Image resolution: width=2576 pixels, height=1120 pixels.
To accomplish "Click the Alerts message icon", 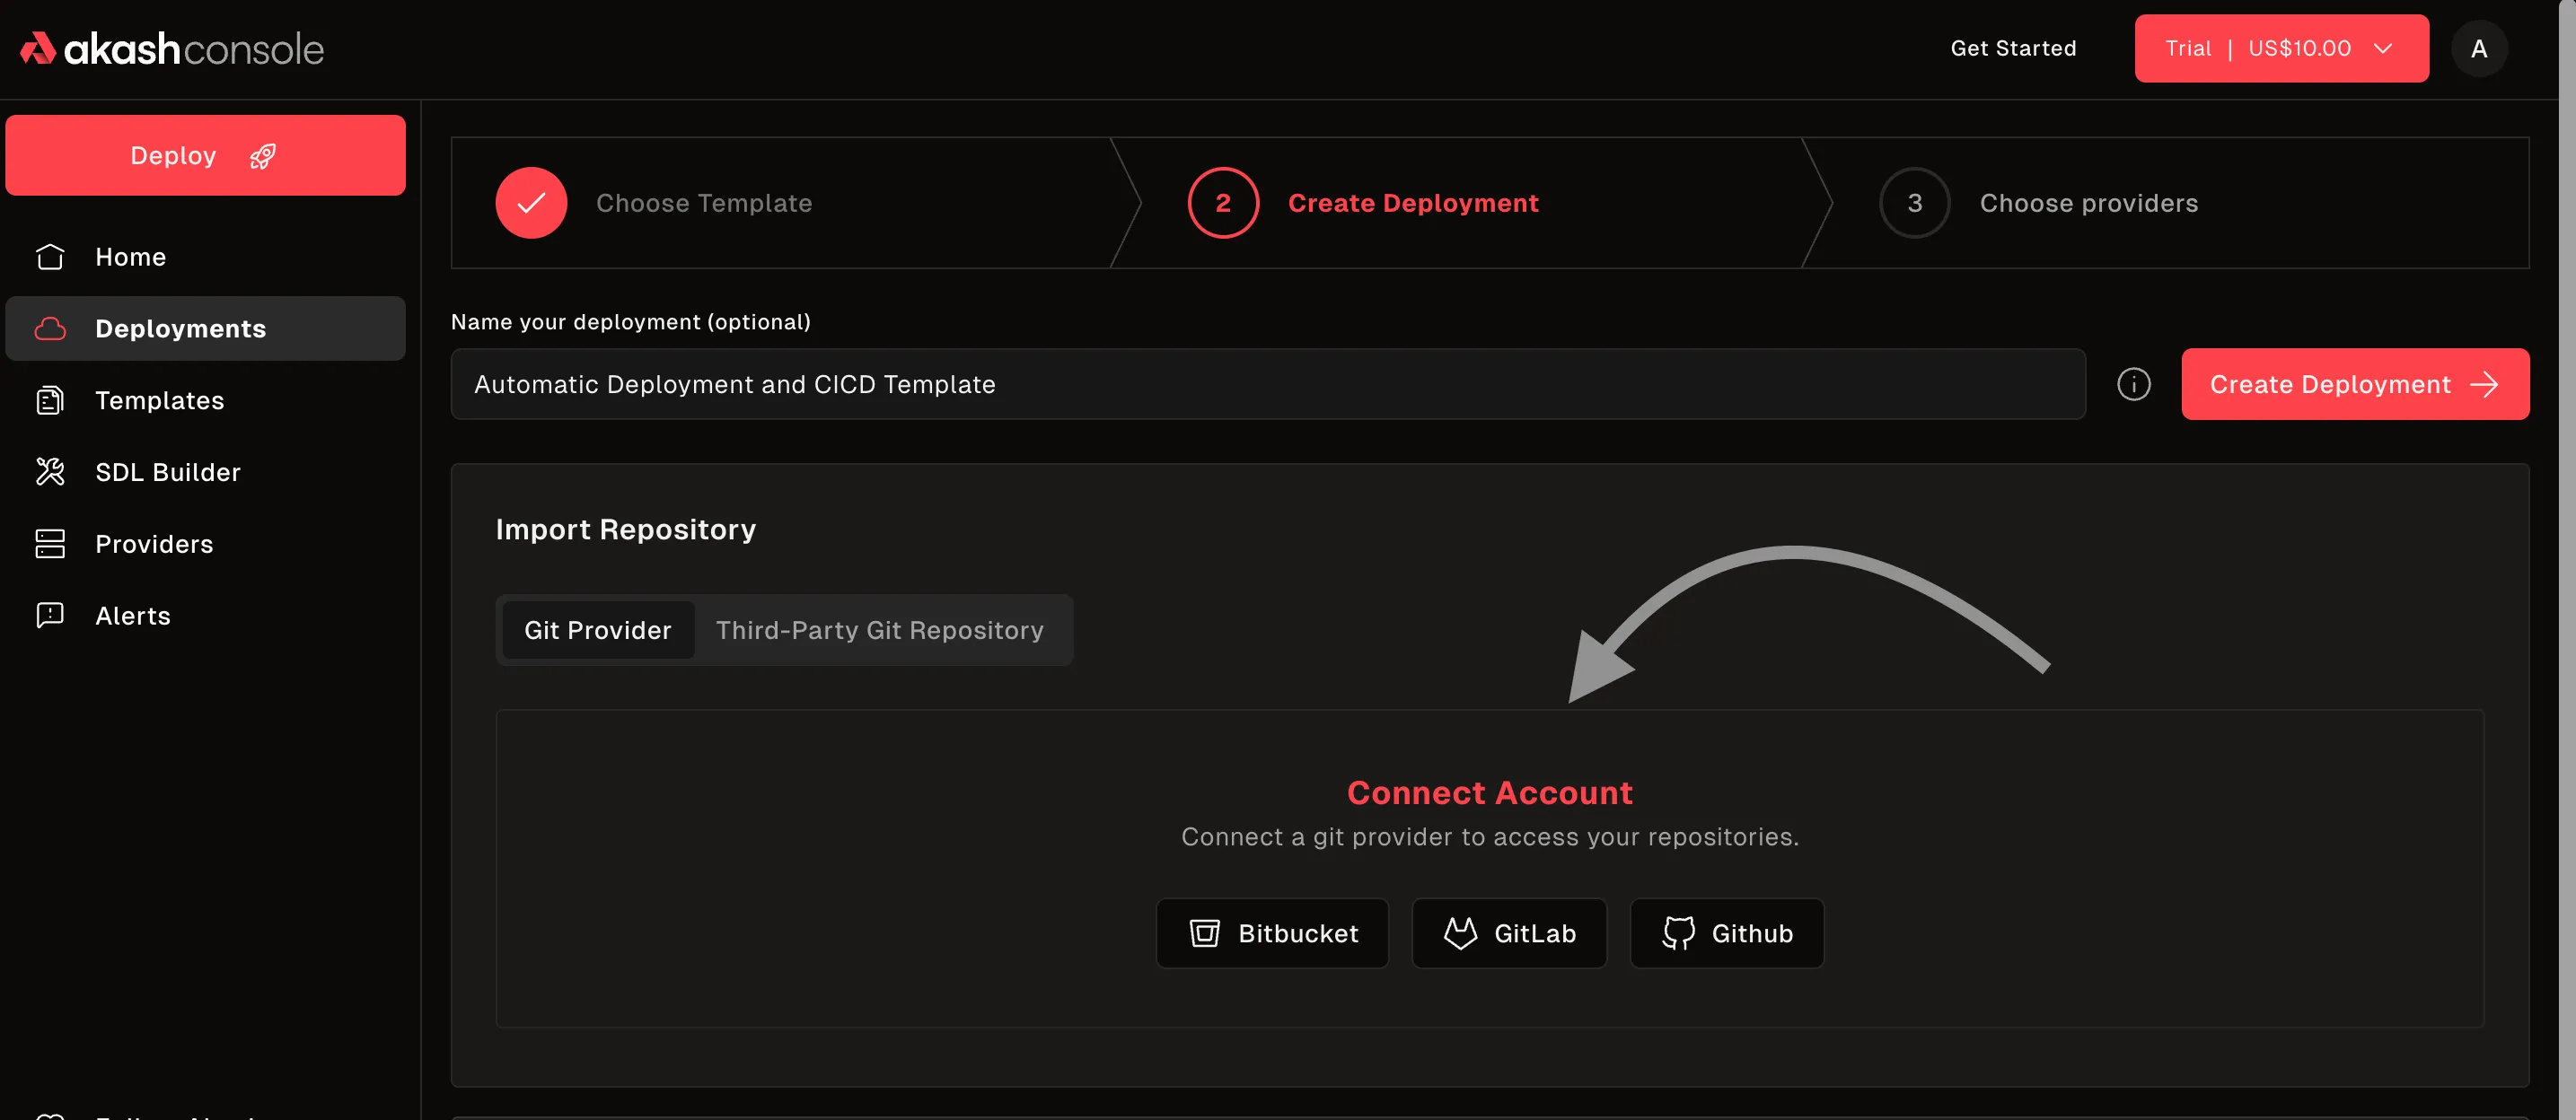I will point(50,616).
